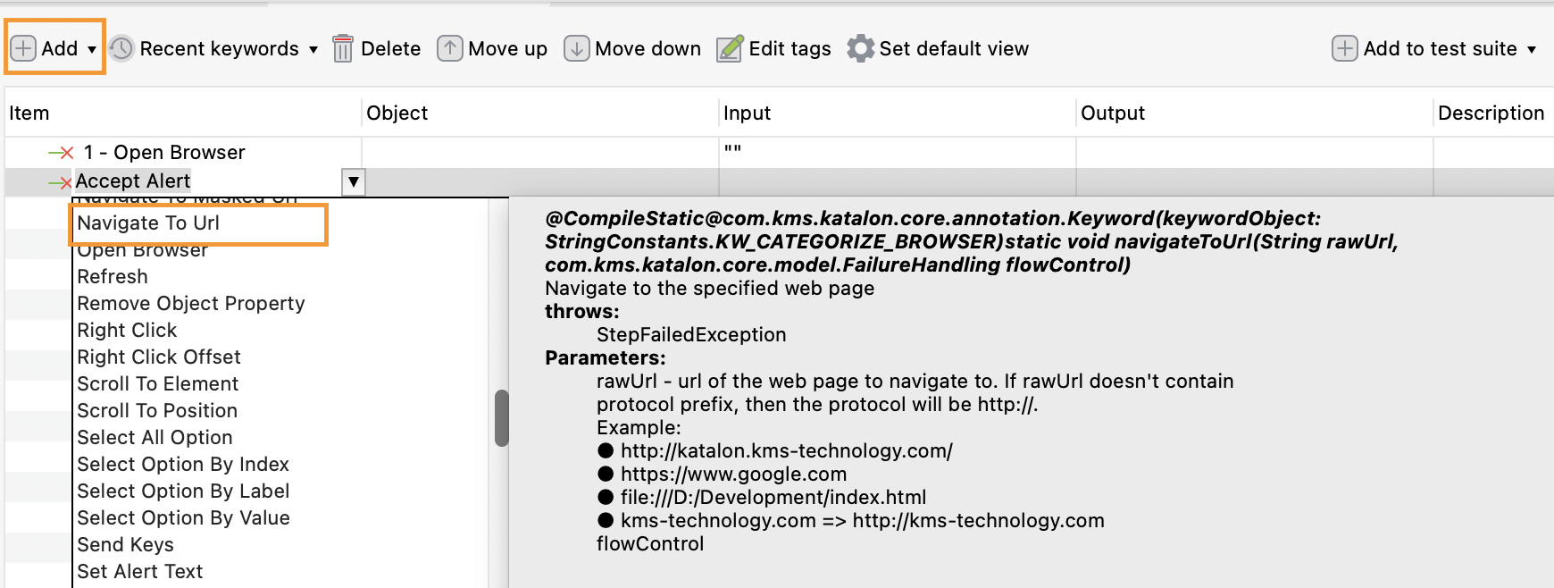This screenshot has width=1554, height=588.
Task: Open the Recent keywords dropdown arrow
Action: tap(313, 50)
